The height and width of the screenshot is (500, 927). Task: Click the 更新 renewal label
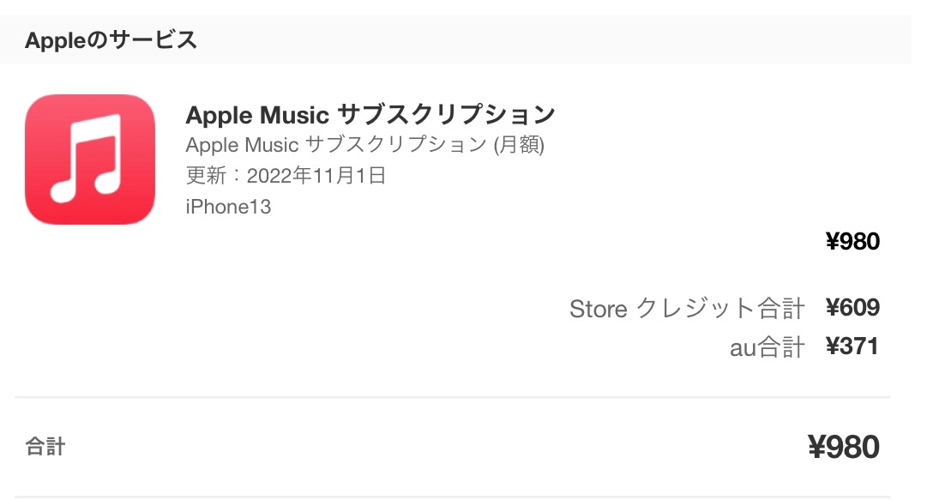pos(206,176)
